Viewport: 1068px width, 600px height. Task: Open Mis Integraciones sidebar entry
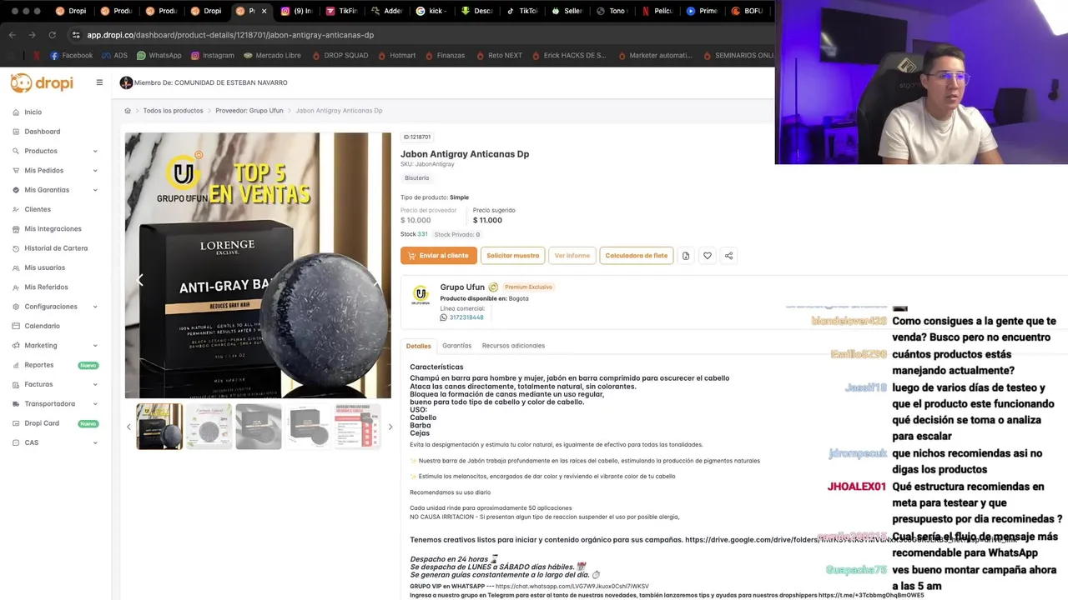53,228
